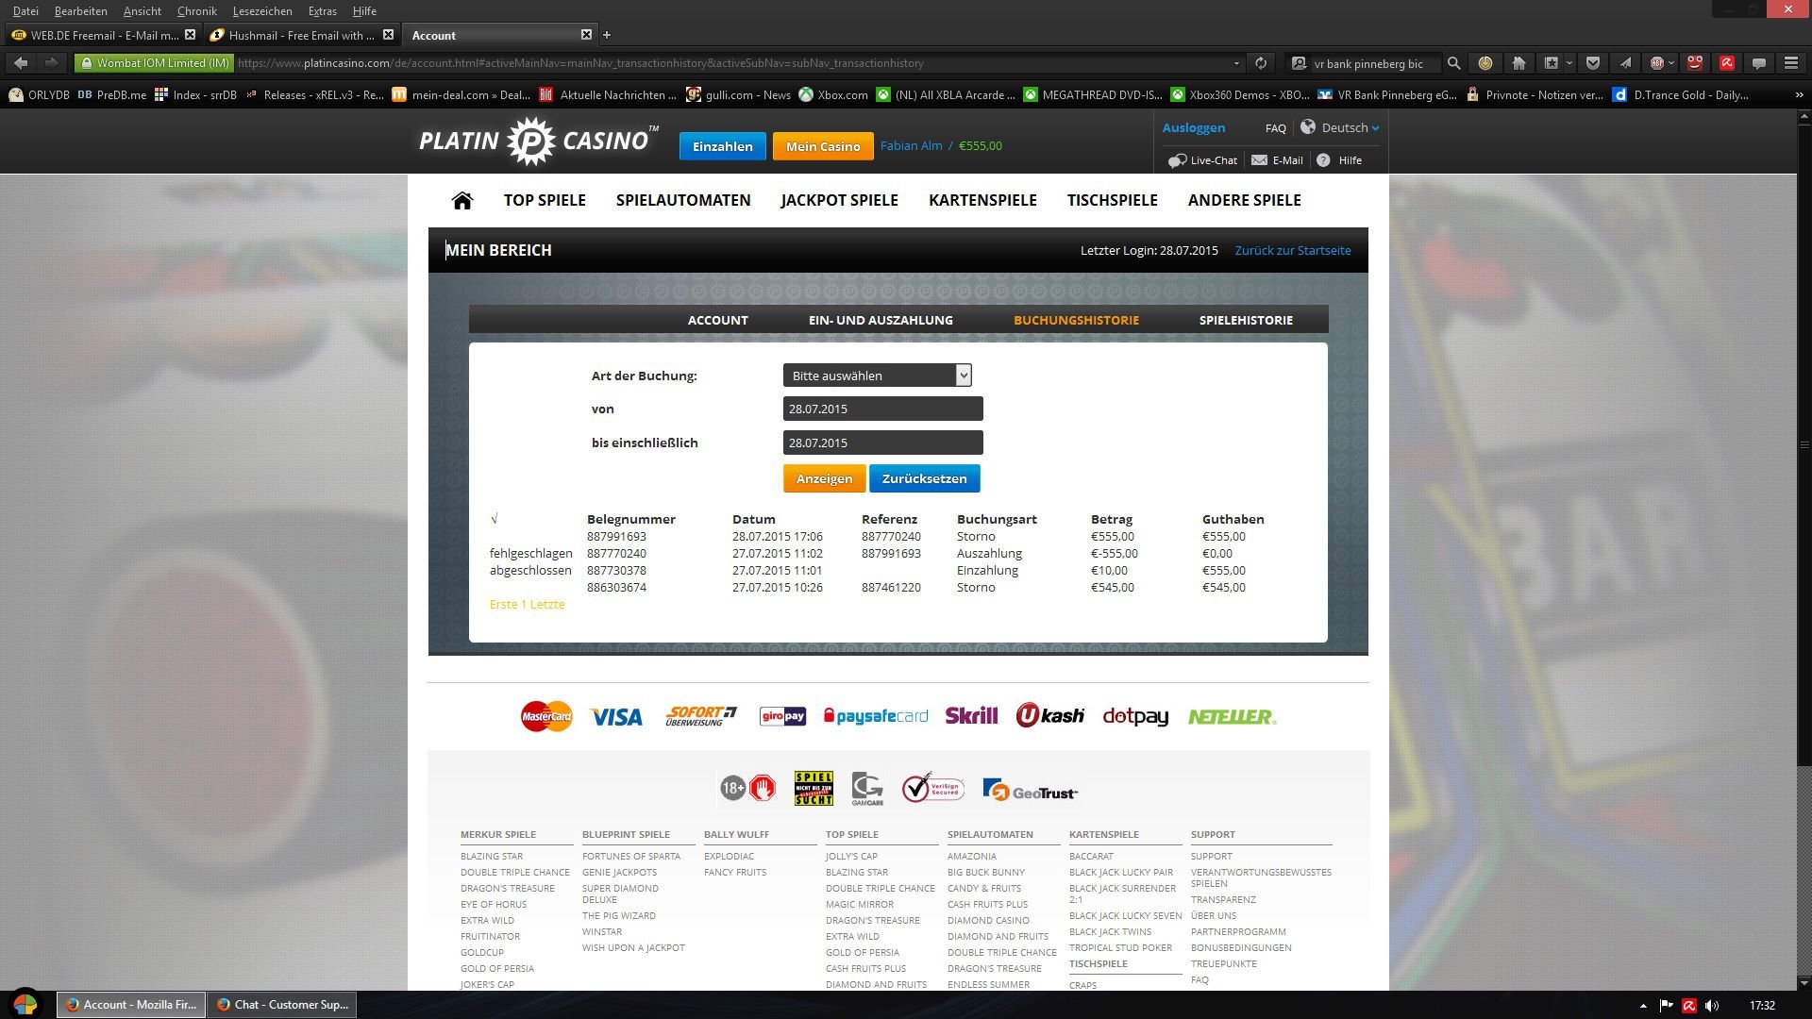
Task: Click Belegnummer 887991693 cell
Action: point(616,536)
